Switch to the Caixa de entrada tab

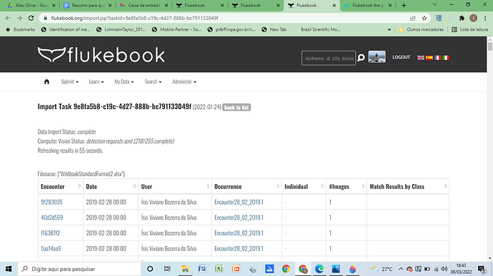[x=144, y=5]
